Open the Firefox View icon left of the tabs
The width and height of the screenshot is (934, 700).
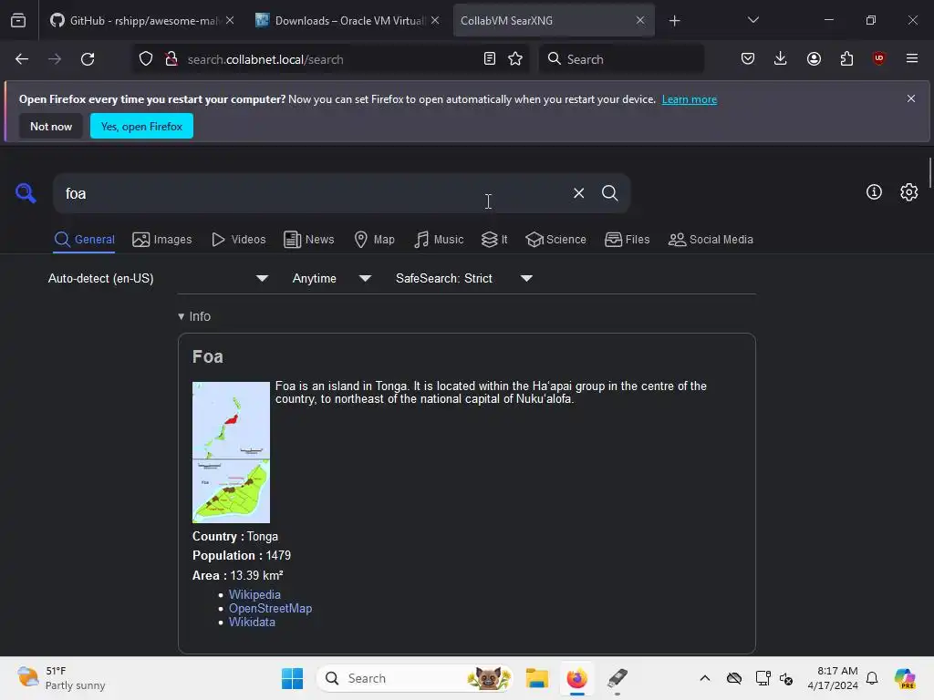click(18, 20)
